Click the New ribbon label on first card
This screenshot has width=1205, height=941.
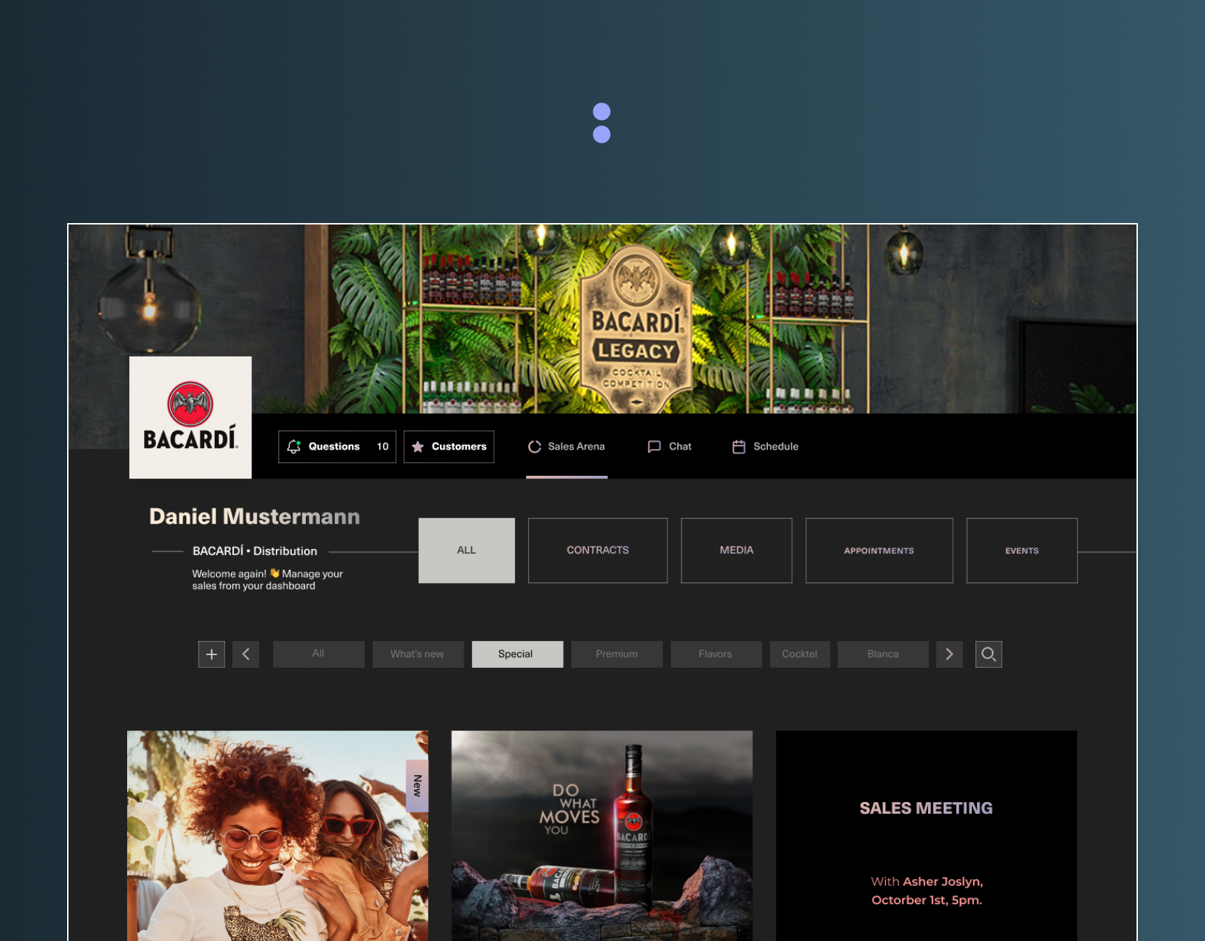pyautogui.click(x=417, y=786)
